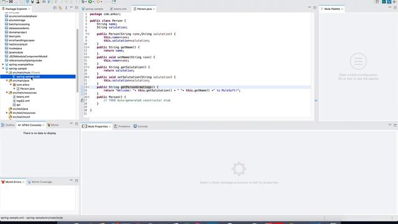Click the TODO task marker on line 27
The height and width of the screenshot is (224, 398).
[x=82, y=100]
